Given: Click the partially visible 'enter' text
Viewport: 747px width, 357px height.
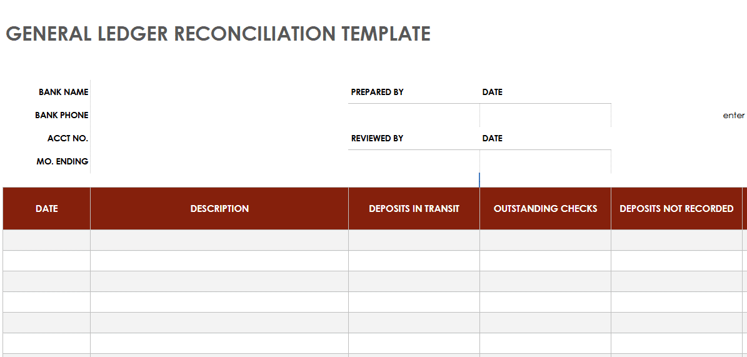Looking at the screenshot, I should [x=733, y=116].
